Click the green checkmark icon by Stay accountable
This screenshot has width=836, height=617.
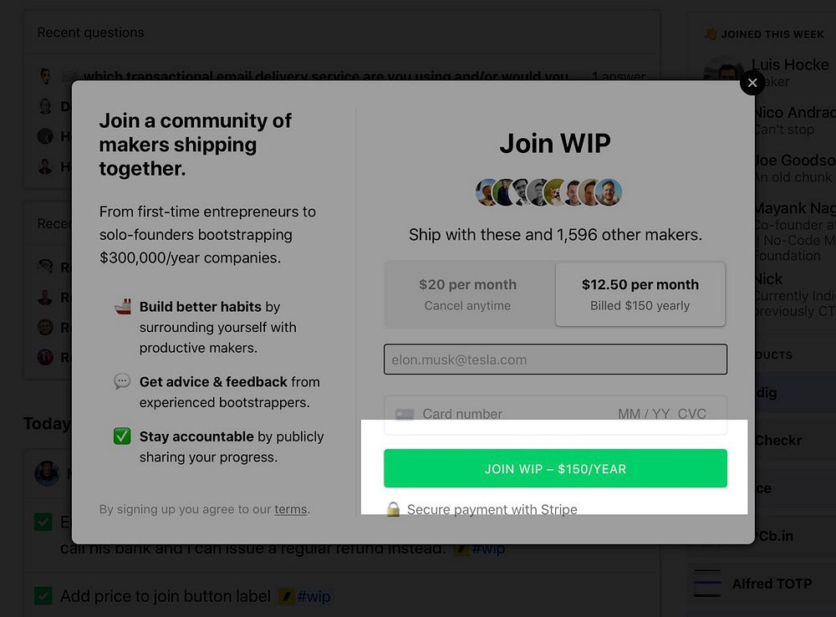pos(122,436)
